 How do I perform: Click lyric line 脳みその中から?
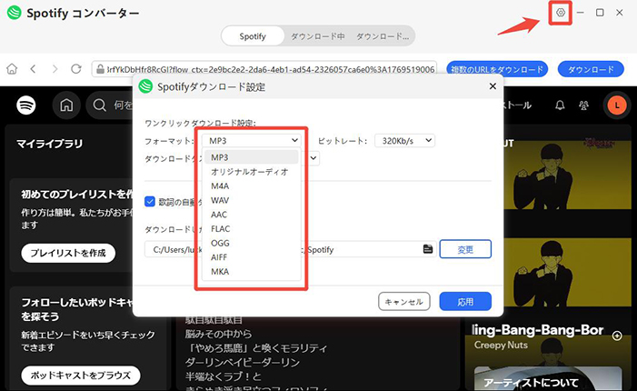[219, 334]
